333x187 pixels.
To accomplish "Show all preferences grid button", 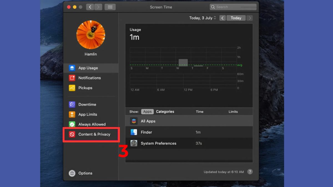I will coord(110,7).
